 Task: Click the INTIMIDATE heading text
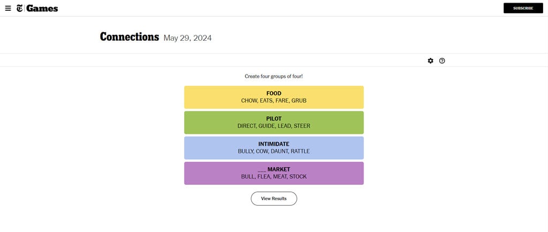point(274,144)
